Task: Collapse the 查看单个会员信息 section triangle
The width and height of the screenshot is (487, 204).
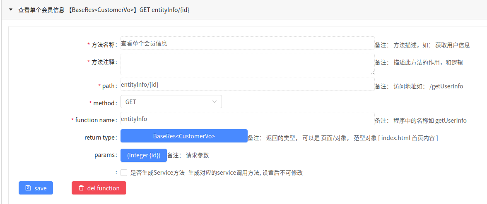Action: pyautogui.click(x=11, y=9)
